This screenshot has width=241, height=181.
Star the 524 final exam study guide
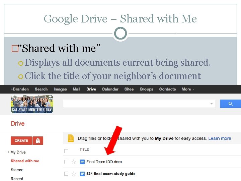(74, 174)
